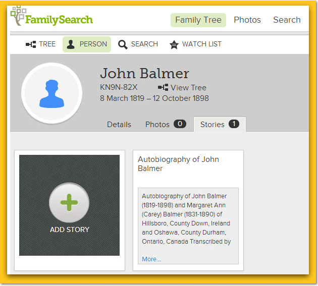
Task: Switch to the Stories tab
Action: tap(213, 125)
